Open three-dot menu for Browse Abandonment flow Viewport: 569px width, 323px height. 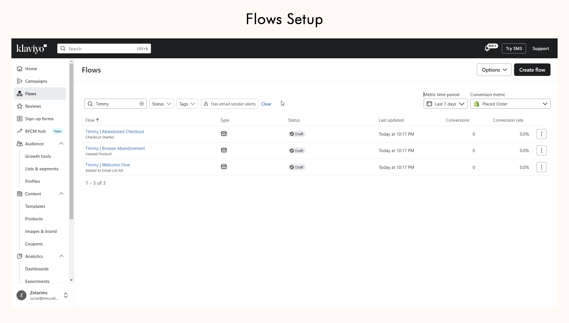tap(541, 150)
